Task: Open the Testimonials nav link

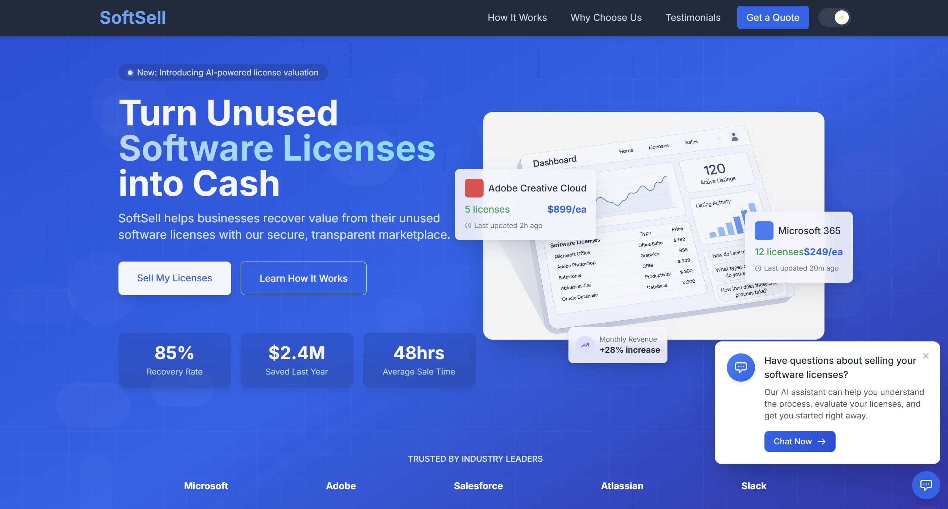Action: pos(693,17)
